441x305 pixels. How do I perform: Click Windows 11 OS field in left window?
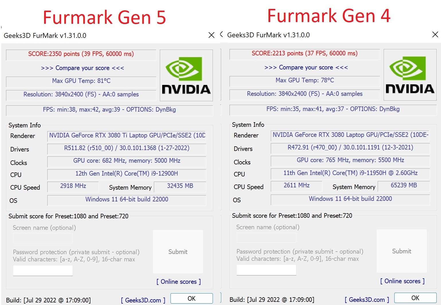click(127, 200)
